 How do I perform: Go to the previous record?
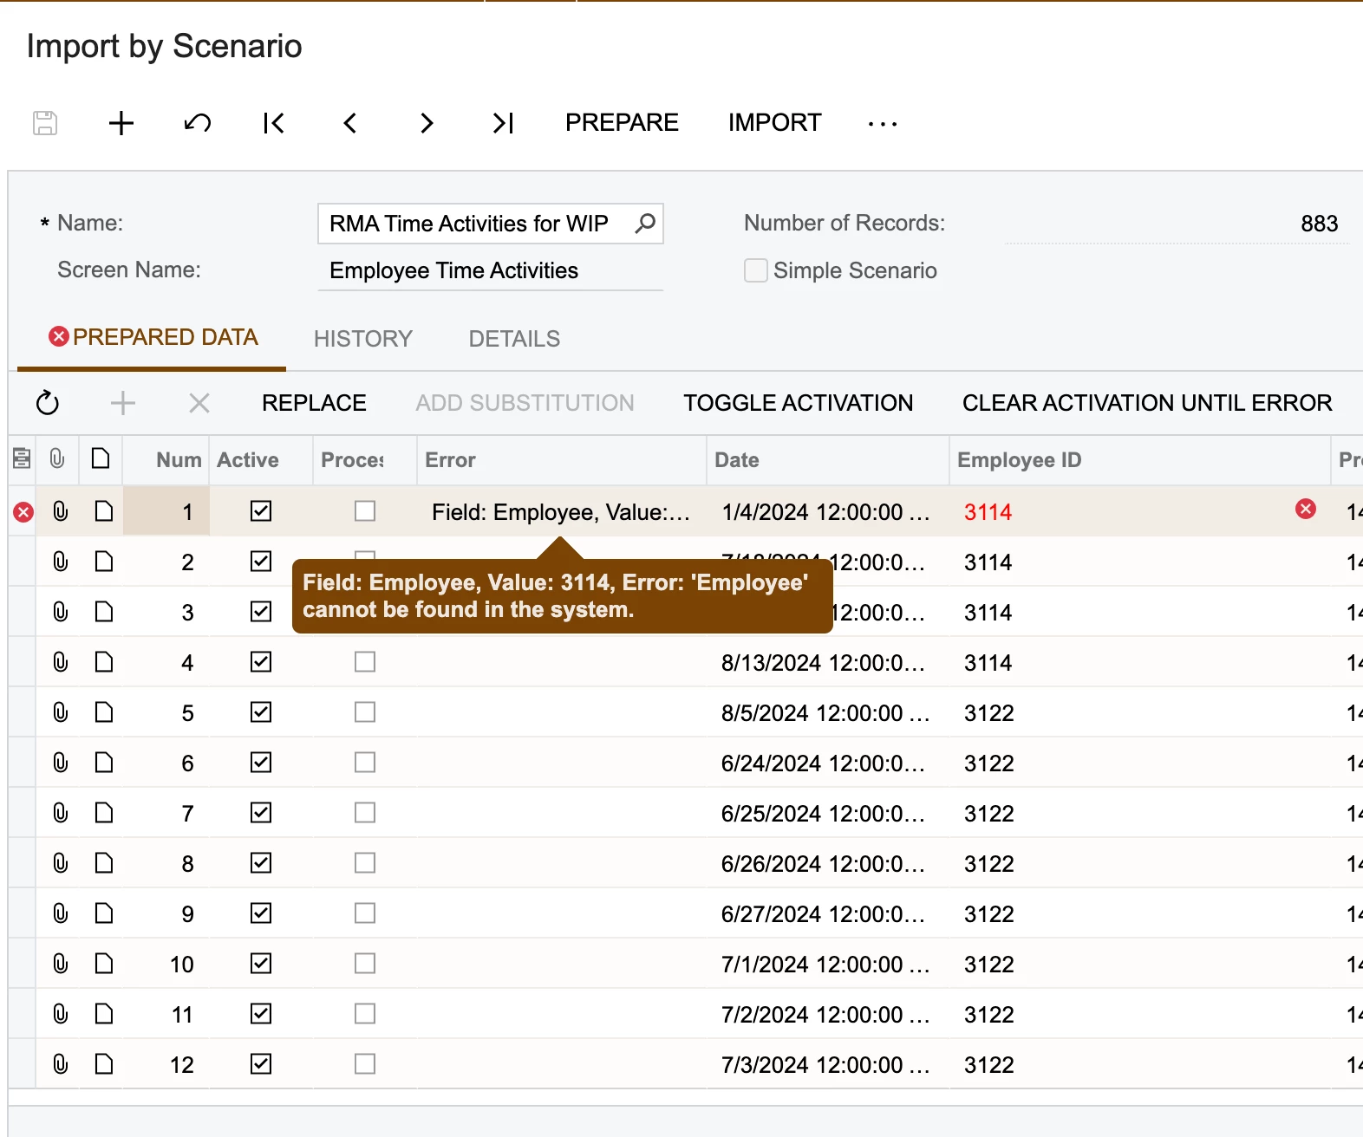[x=350, y=123]
